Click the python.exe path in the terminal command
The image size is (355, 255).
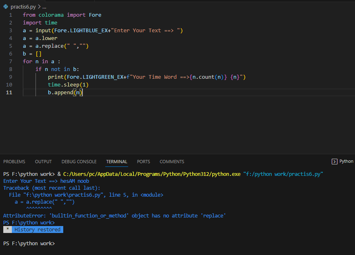click(152, 174)
